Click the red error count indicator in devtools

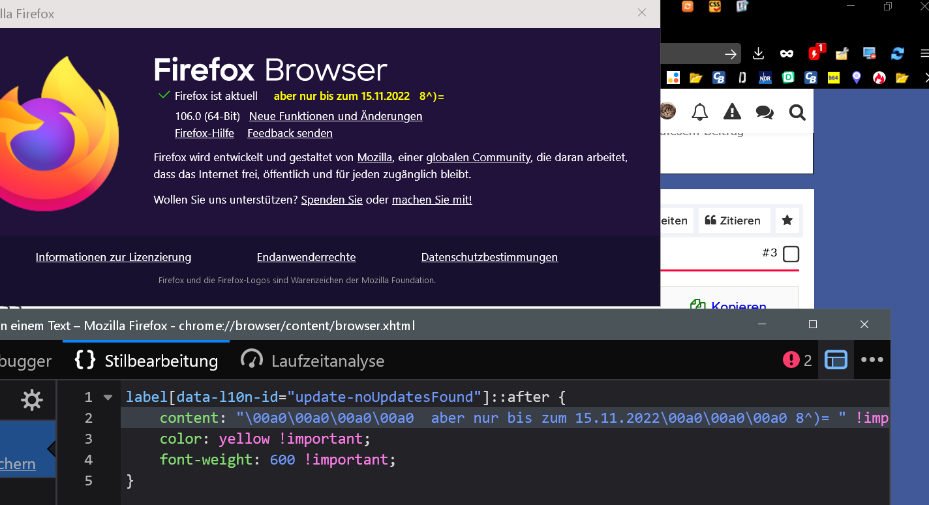coord(797,360)
